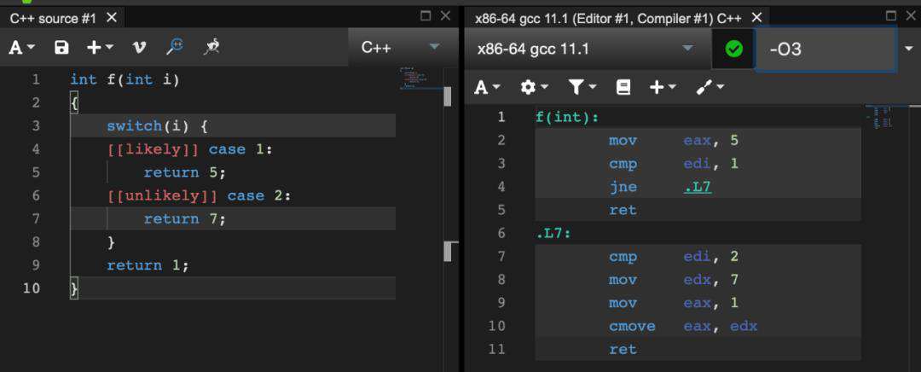
Task: Click the int f(int i) declaration
Action: click(x=125, y=79)
